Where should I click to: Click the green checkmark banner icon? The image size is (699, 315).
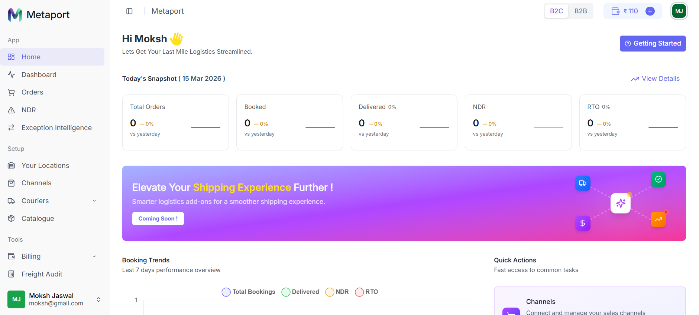tap(658, 179)
